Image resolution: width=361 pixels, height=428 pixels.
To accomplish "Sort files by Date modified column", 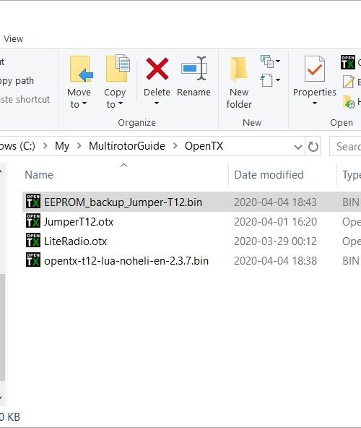I will (269, 175).
